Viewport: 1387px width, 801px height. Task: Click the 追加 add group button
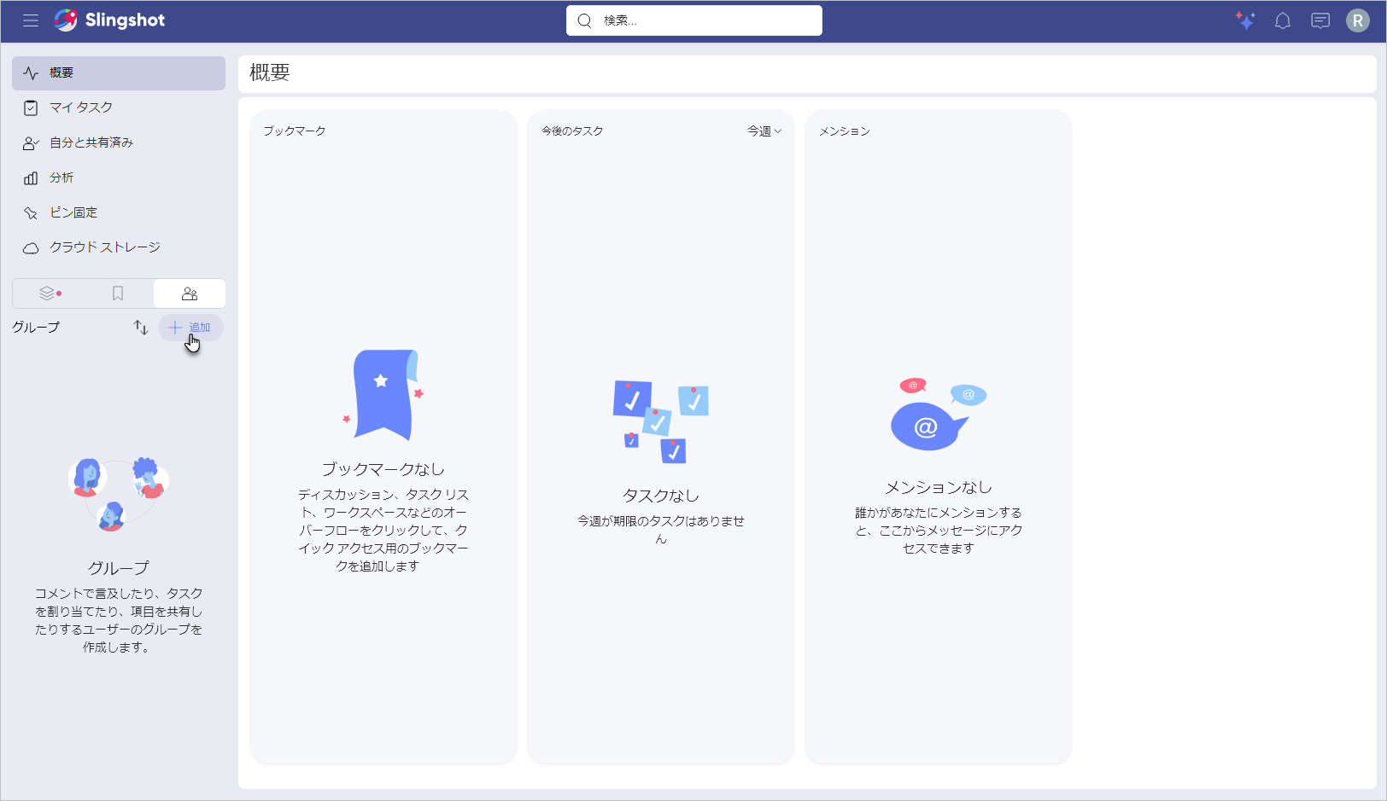(190, 328)
